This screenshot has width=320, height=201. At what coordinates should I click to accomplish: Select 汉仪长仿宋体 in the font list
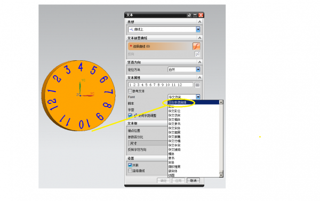click(193, 102)
